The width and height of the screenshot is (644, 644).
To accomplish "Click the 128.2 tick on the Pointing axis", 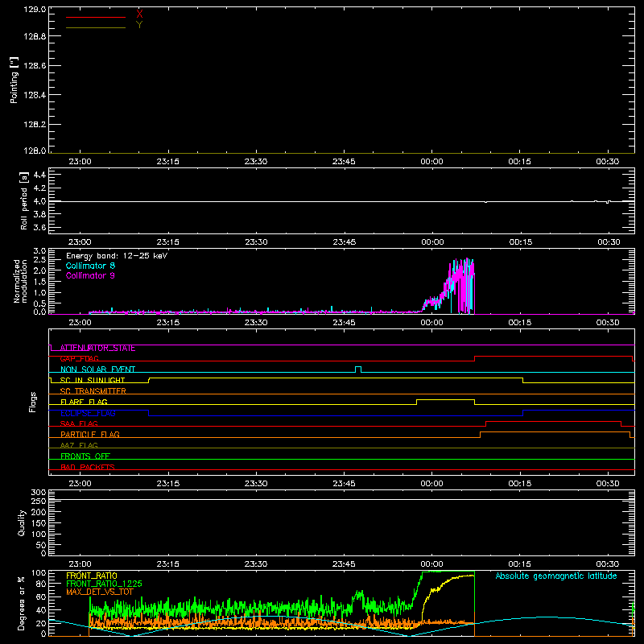I will [35, 125].
